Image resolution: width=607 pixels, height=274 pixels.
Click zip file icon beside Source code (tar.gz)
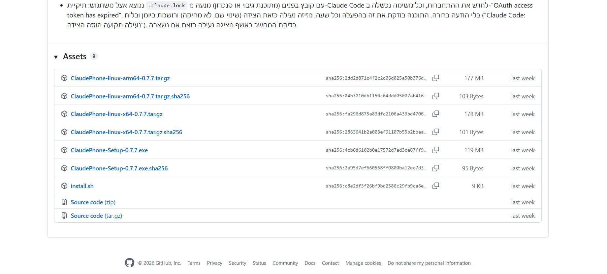click(x=64, y=215)
